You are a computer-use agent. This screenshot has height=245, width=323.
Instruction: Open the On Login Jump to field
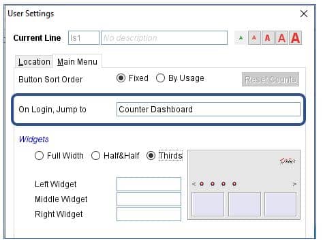point(209,110)
